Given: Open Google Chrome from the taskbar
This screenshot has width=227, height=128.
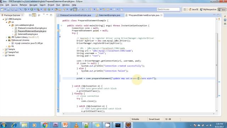Looking at the screenshot, I should [x=45, y=125].
